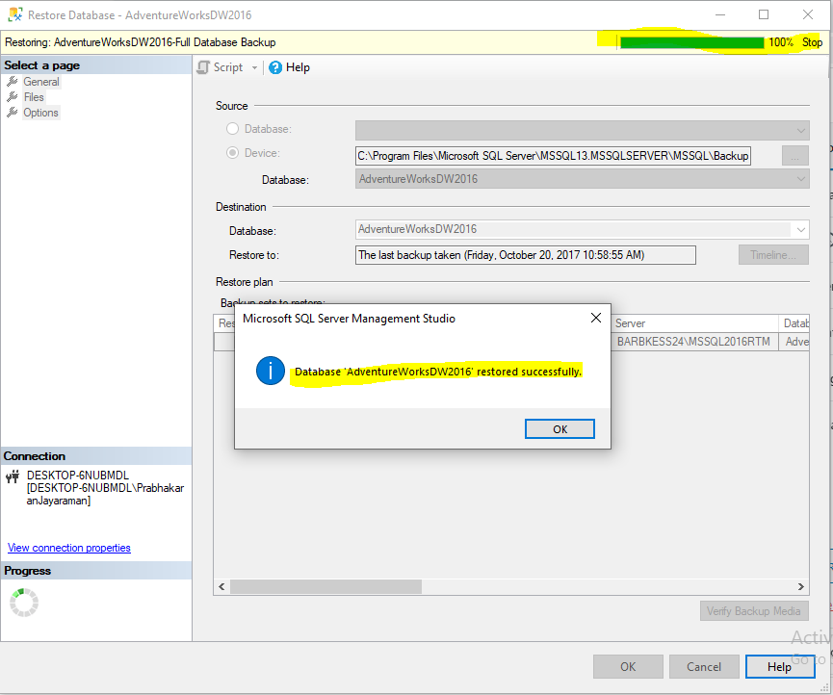
Task: Click Stop next to the progress bar
Action: point(812,42)
